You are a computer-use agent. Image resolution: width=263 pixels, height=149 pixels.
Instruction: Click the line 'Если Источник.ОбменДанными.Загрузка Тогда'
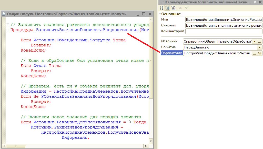pyautogui.click(x=73, y=40)
